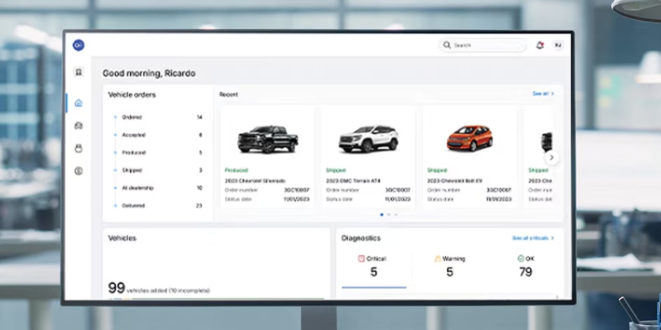This screenshot has height=330, width=661.
Task: Open the Accepted row in Vehicle orders
Action: (x=158, y=135)
